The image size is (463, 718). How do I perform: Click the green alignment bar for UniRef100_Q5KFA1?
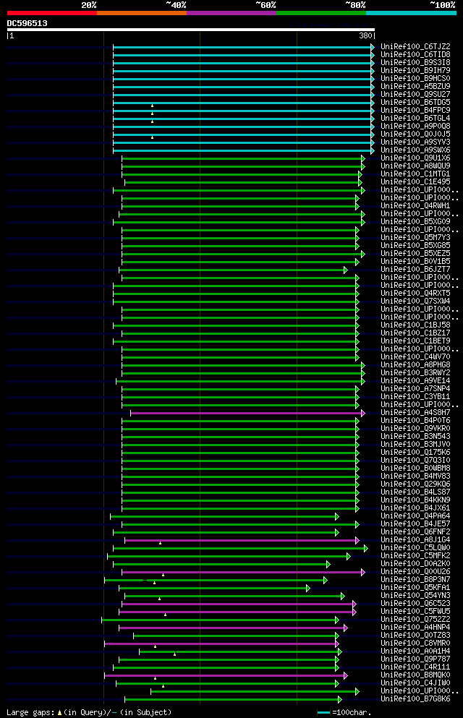(214, 589)
